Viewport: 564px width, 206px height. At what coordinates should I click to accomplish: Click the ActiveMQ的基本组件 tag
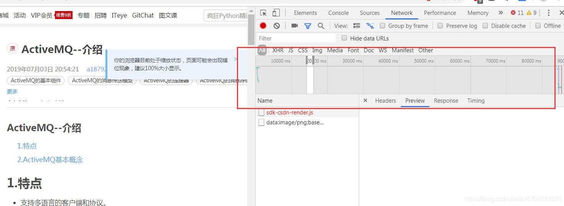click(36, 80)
